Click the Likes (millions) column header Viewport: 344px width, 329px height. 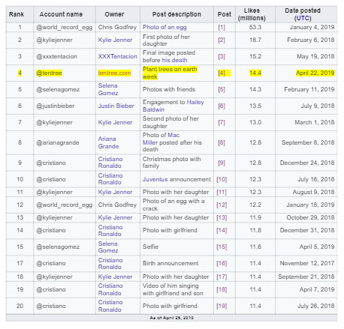252,14
